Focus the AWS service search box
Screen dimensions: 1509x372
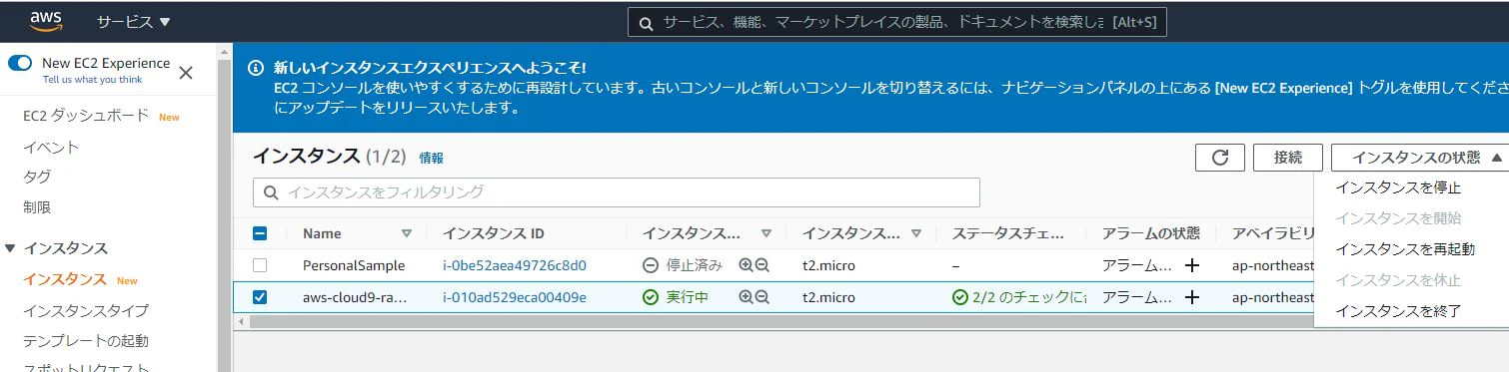tap(896, 22)
